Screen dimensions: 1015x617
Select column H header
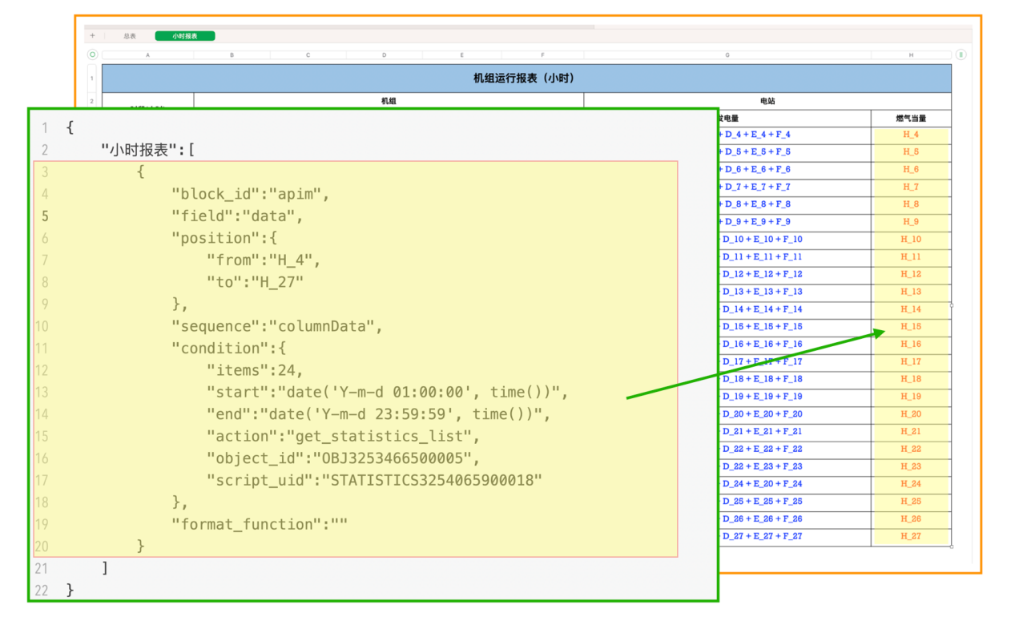[911, 55]
